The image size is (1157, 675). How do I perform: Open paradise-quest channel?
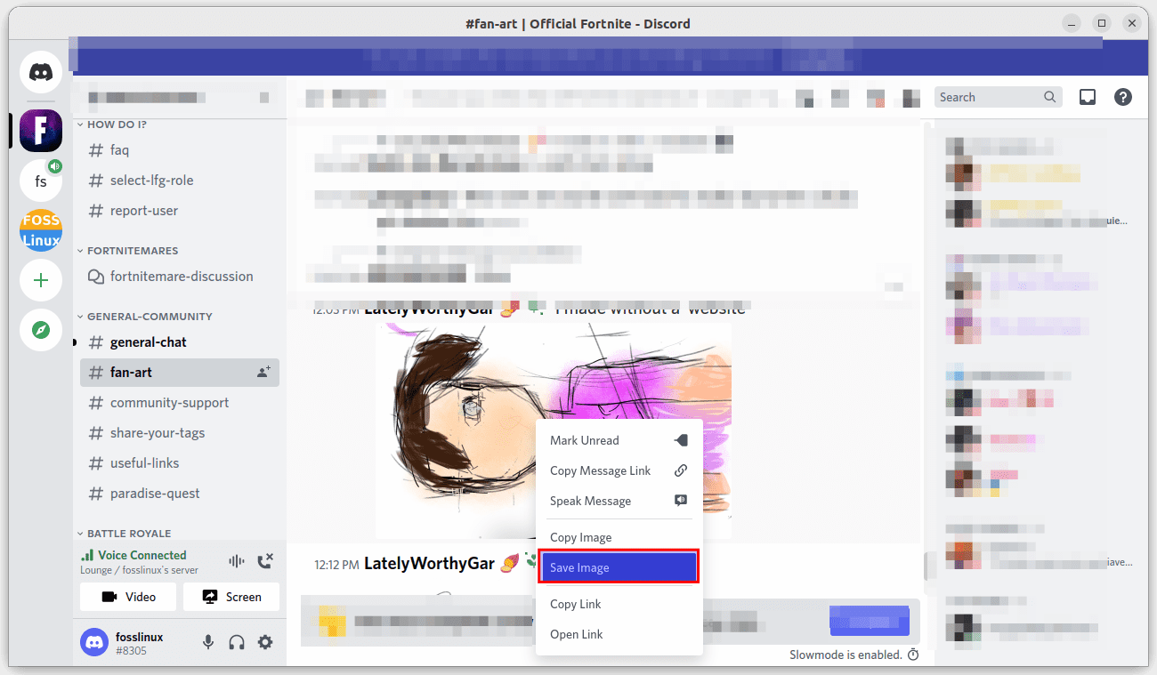(x=180, y=494)
